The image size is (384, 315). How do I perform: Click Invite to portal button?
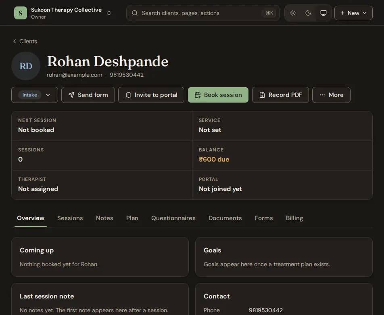(151, 95)
